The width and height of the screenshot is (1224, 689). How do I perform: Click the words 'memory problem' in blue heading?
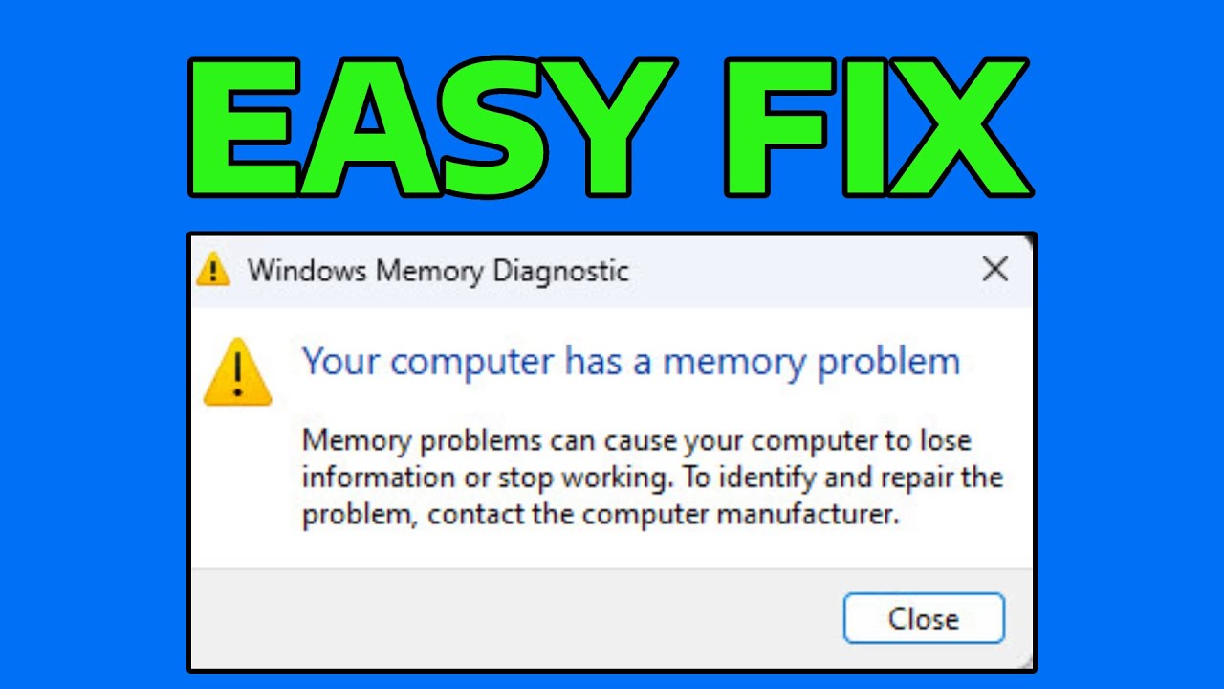pos(812,364)
